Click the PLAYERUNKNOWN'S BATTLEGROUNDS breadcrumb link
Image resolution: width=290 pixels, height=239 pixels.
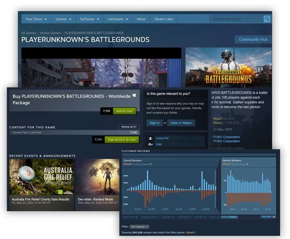click(x=94, y=33)
